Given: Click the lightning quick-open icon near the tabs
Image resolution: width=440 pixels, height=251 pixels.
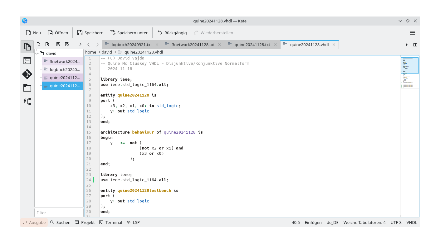Looking at the screenshot, I should 406,45.
